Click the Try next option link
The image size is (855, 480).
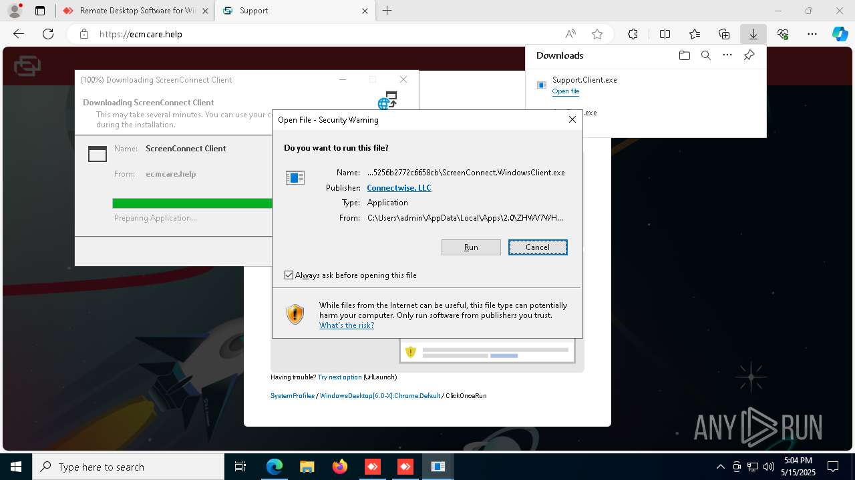[x=340, y=377]
